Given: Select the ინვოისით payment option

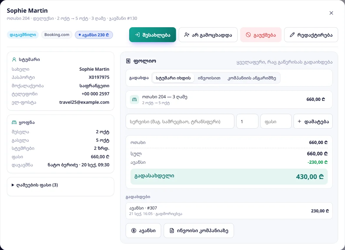Looking at the screenshot, I should click(209, 78).
